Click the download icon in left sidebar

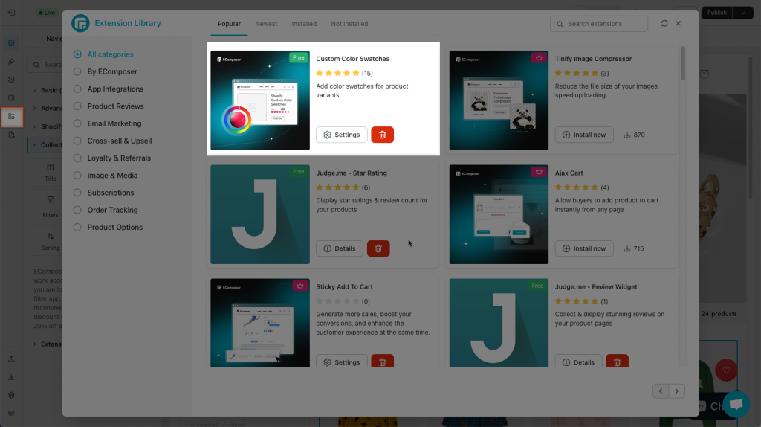(11, 377)
